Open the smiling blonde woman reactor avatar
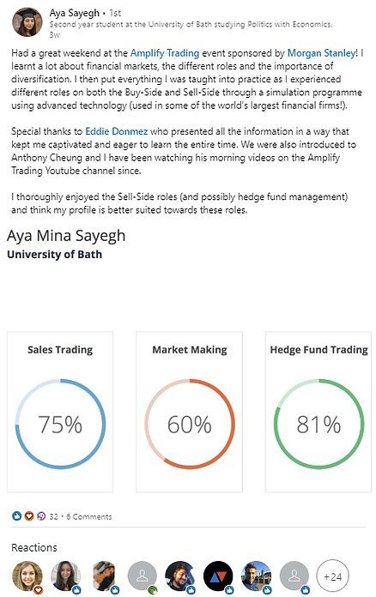 coord(27,576)
